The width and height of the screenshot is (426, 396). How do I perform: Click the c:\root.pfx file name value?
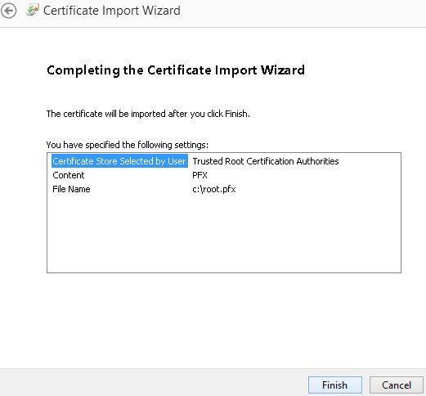coord(214,189)
